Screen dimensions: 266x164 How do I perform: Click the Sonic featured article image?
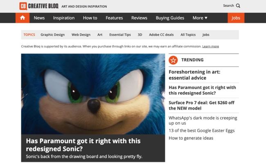[x=93, y=94]
